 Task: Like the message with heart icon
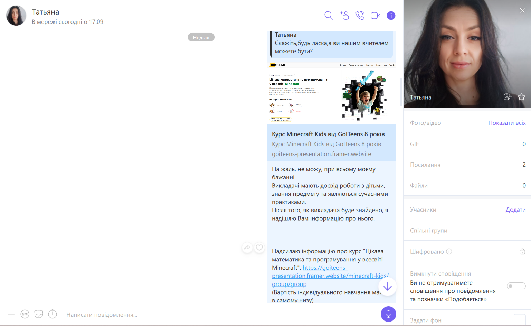pyautogui.click(x=259, y=248)
